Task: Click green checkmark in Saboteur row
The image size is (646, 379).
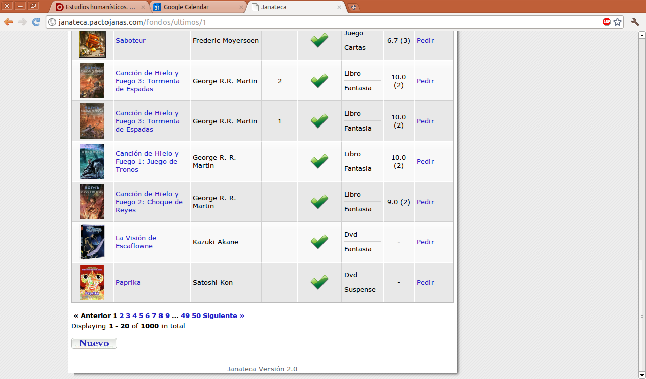Action: coord(319,40)
